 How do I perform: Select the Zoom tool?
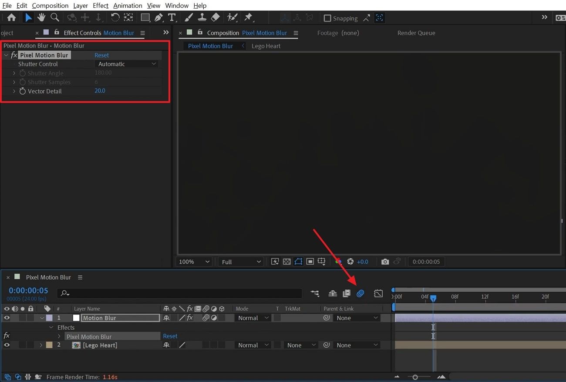click(54, 17)
